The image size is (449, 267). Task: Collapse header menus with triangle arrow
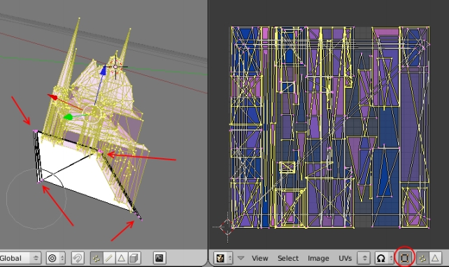(241, 258)
